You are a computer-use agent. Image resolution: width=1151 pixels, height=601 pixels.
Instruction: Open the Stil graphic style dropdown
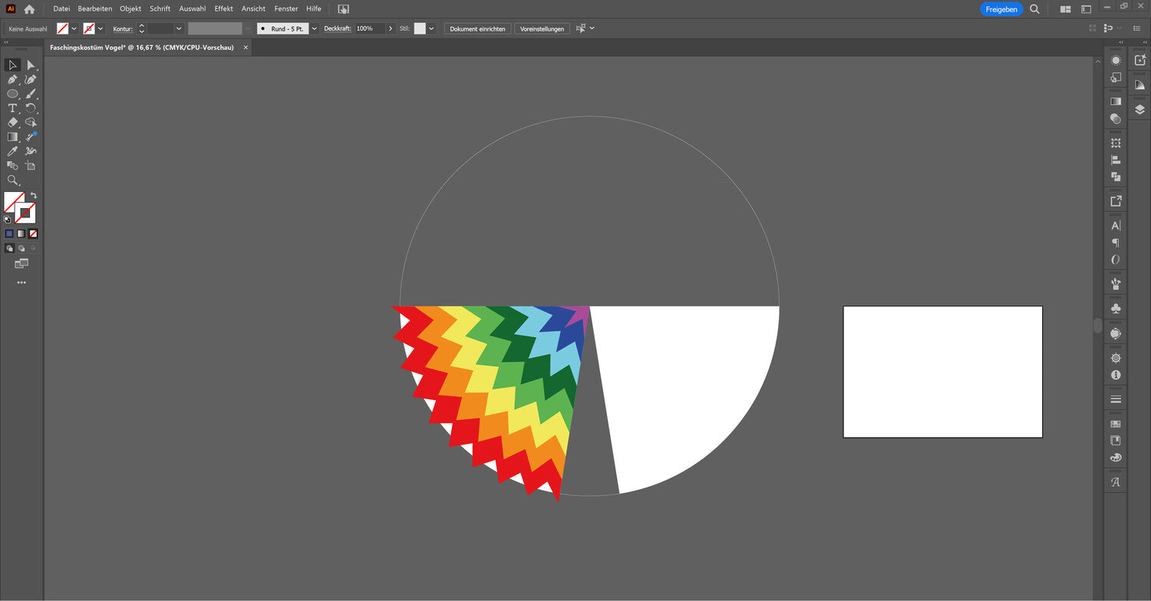[431, 28]
